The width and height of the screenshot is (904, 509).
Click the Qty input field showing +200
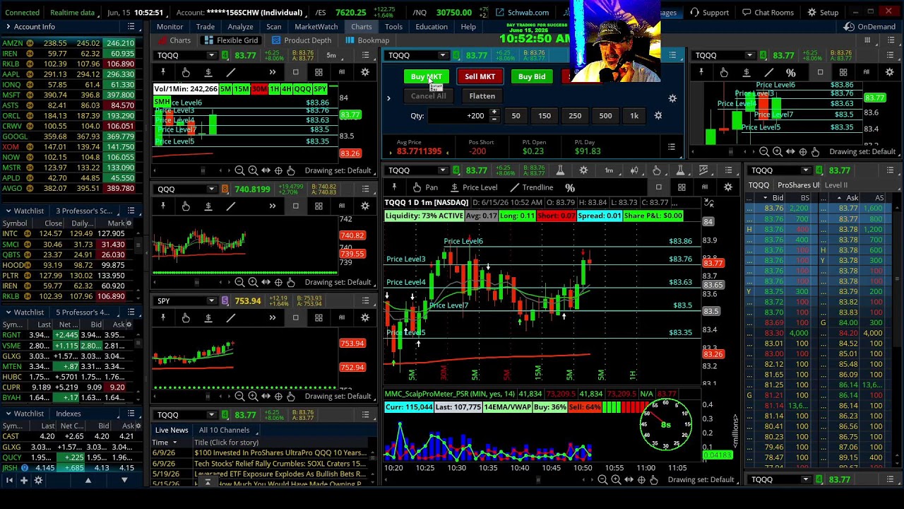pyautogui.click(x=459, y=116)
